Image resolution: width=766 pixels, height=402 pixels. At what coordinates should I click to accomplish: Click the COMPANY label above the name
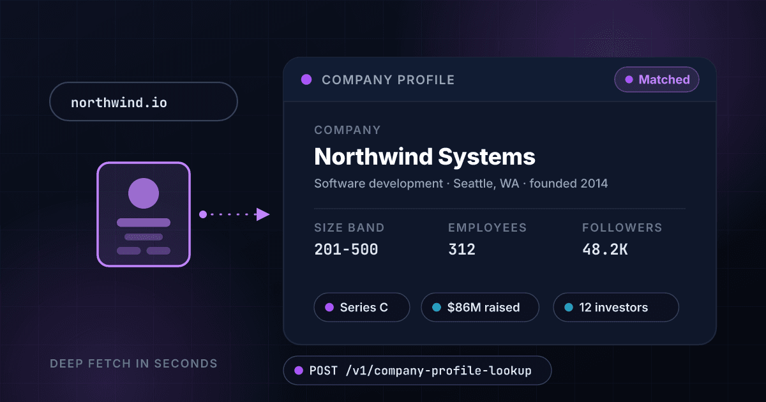pyautogui.click(x=347, y=130)
